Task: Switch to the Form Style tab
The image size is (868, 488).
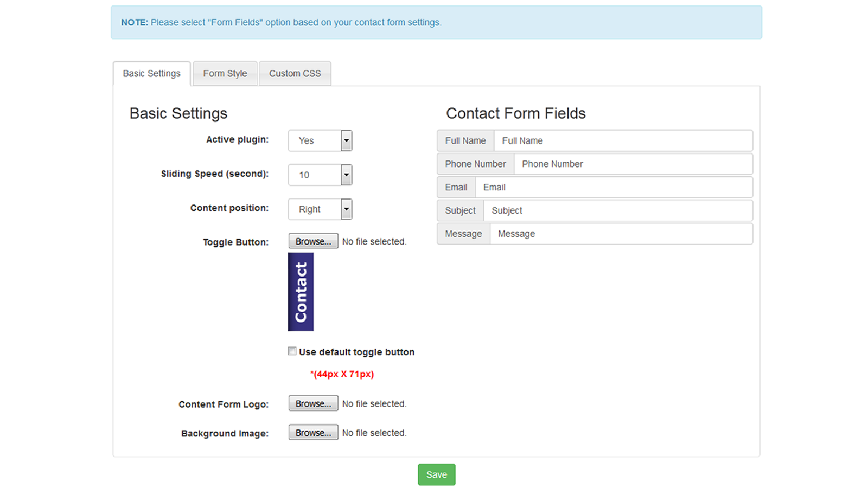Action: pyautogui.click(x=225, y=73)
